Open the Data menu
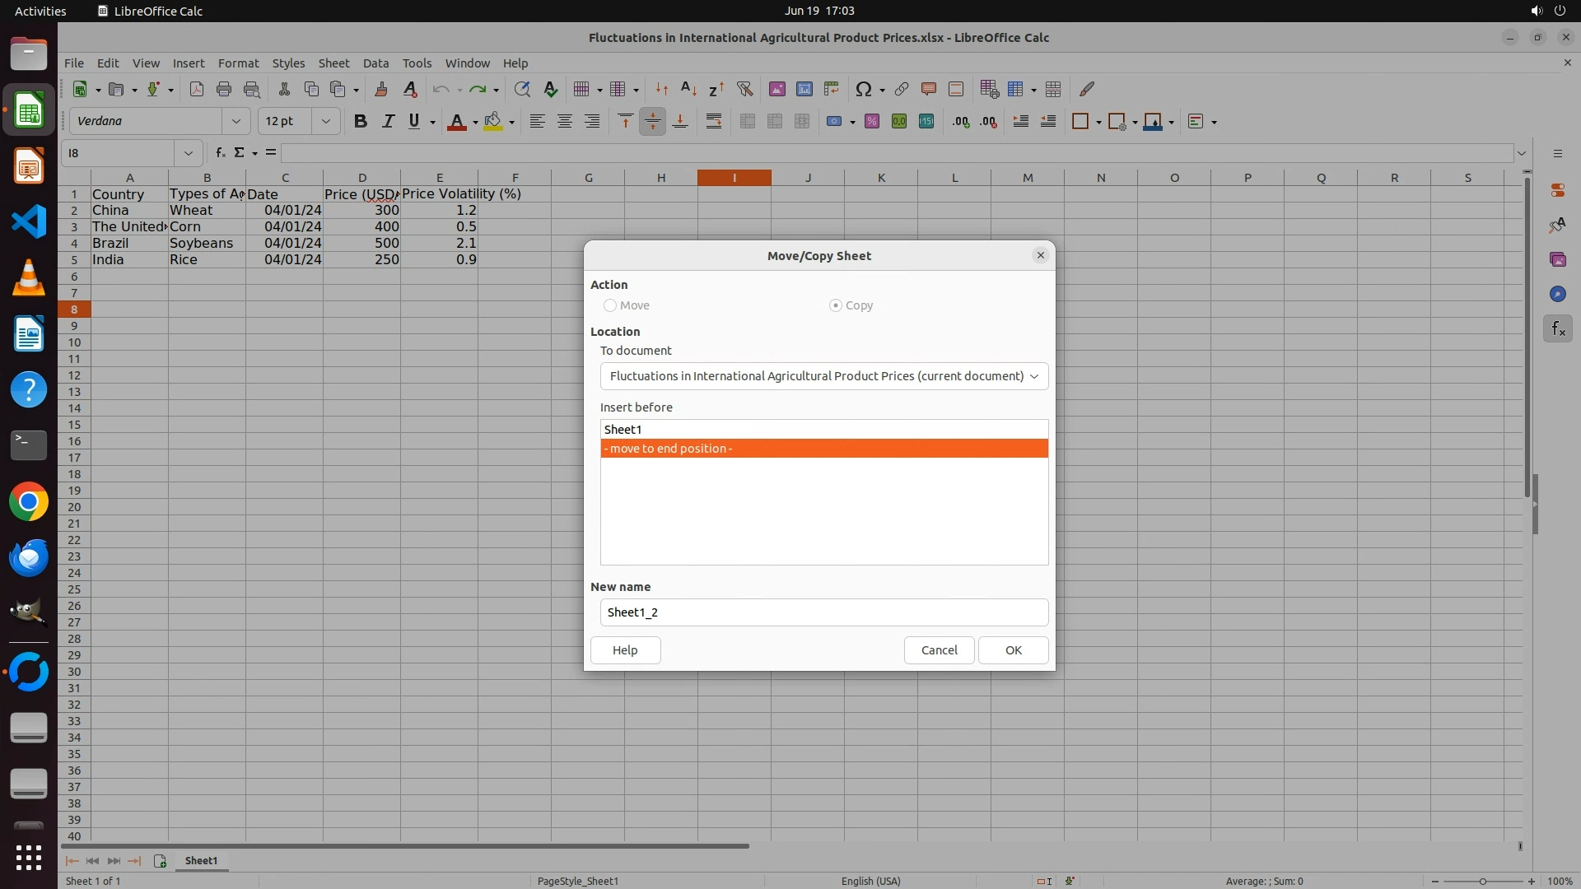1581x889 pixels. [375, 63]
